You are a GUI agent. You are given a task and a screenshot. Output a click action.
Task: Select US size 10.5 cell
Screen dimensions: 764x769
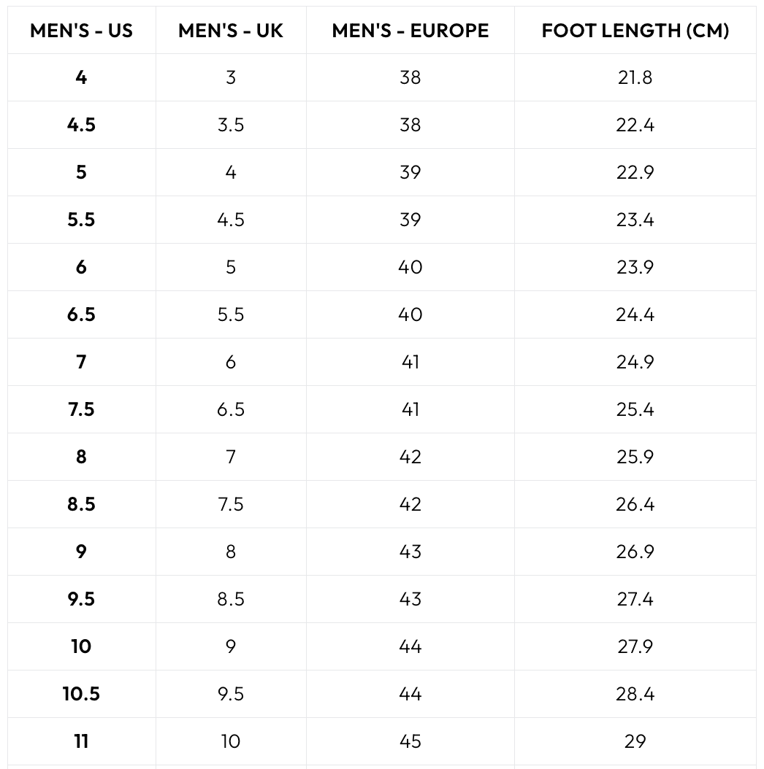(x=81, y=694)
